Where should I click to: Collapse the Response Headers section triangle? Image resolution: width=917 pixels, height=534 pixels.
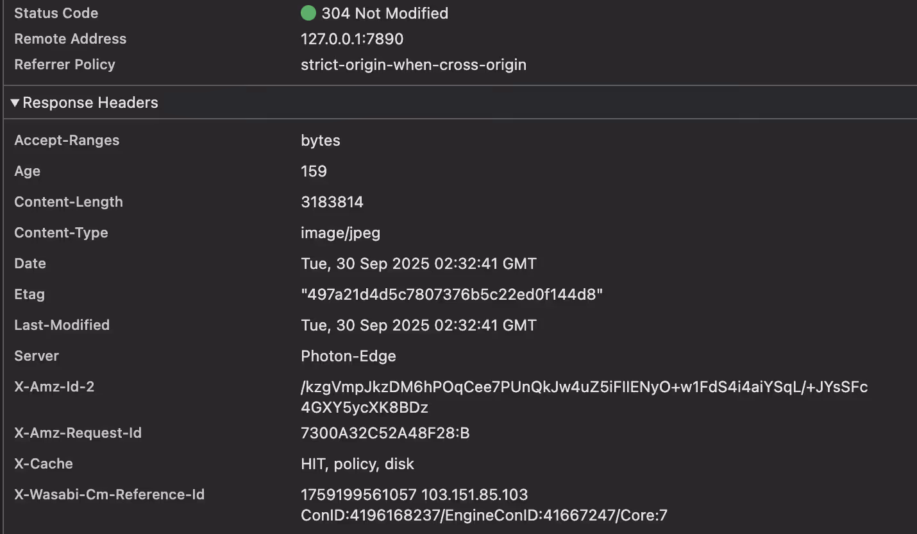(x=15, y=103)
